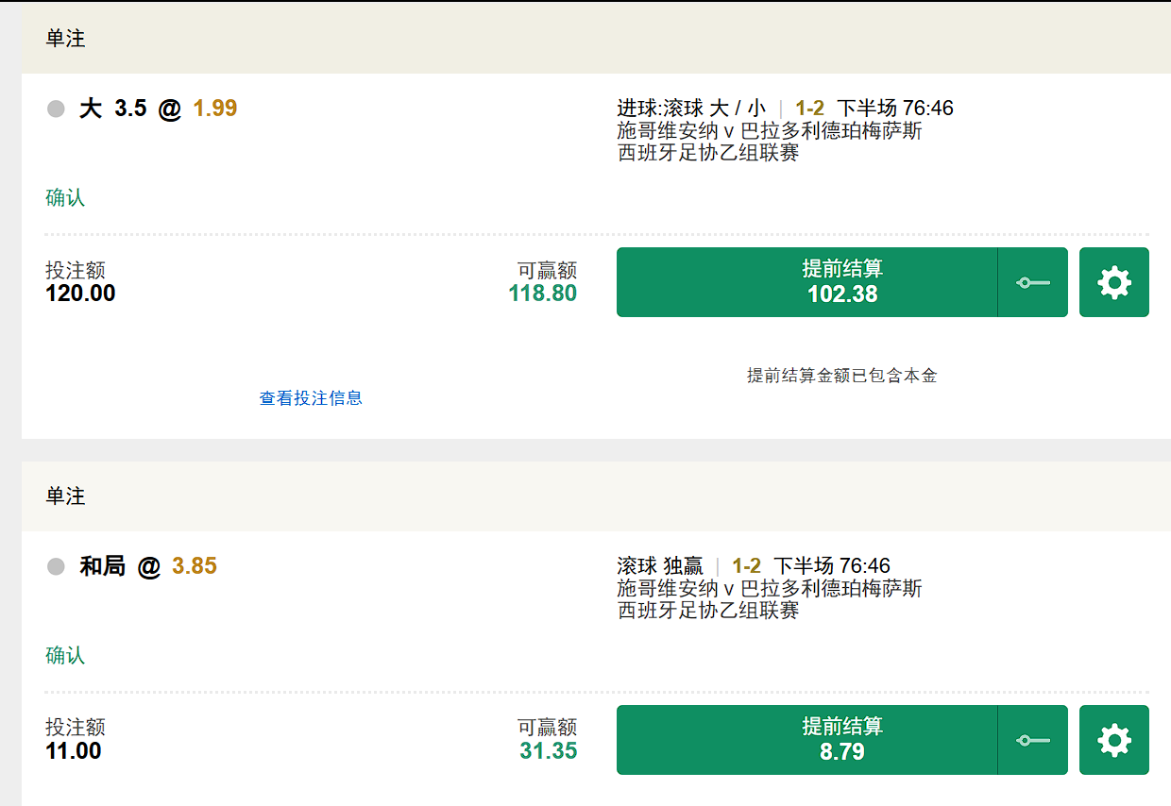This screenshot has width=1171, height=806.
Task: Click potential winnings 118.80 value
Action: [x=542, y=293]
